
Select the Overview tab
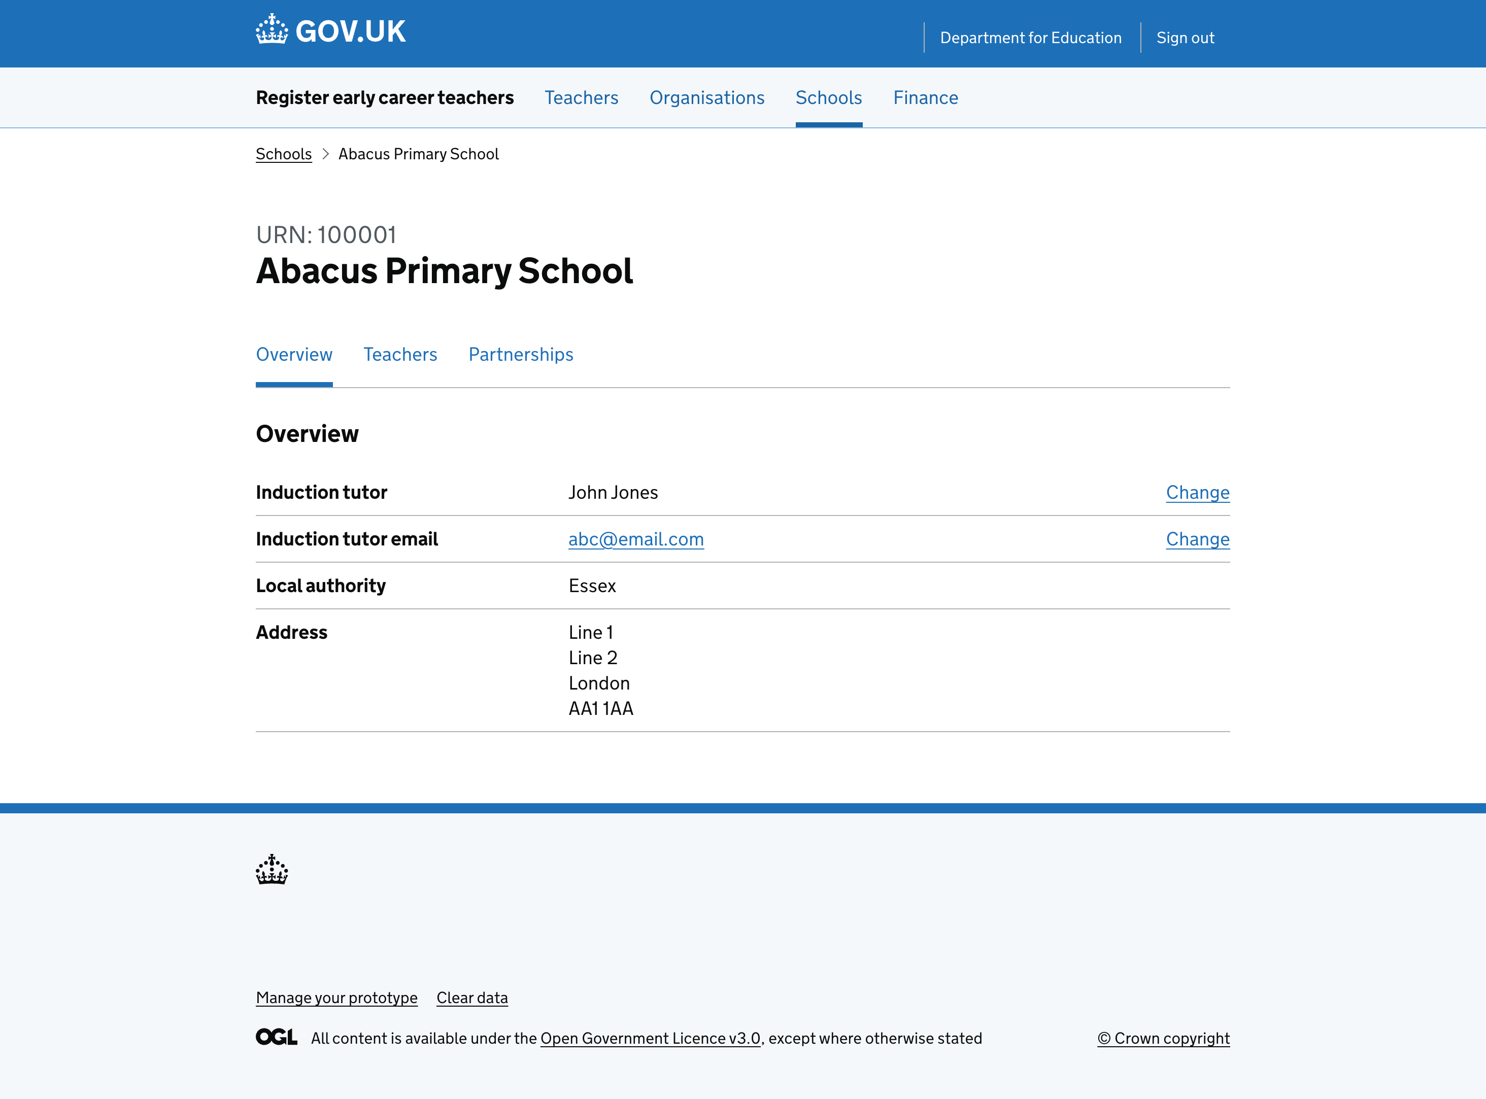(294, 354)
